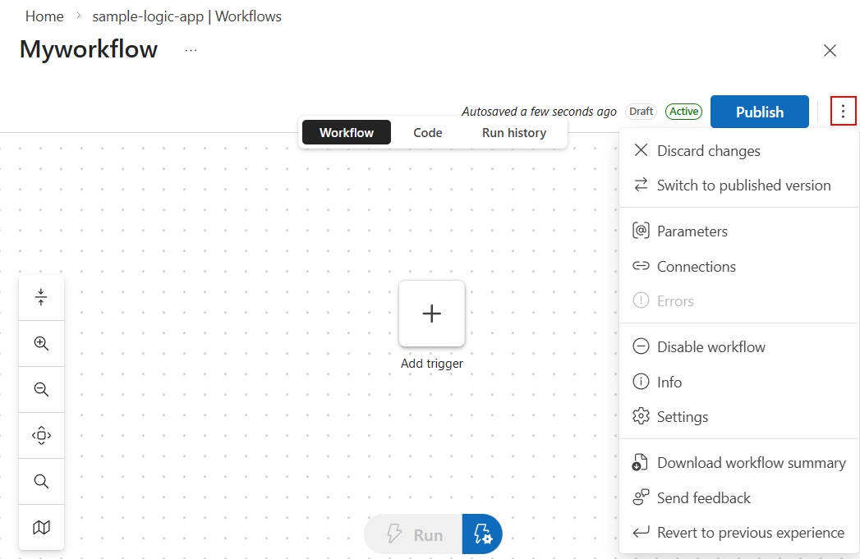Switch to the Code tab
Viewport: 860px width, 559px height.
pyautogui.click(x=428, y=133)
